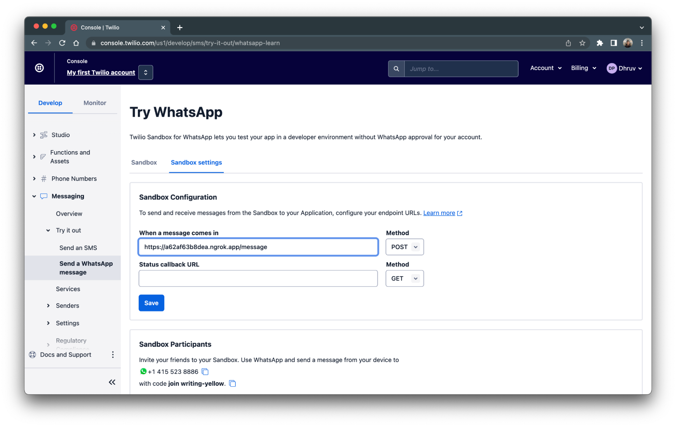Image resolution: width=676 pixels, height=427 pixels.
Task: Expand the Phone Numbers section
Action: [x=34, y=179]
